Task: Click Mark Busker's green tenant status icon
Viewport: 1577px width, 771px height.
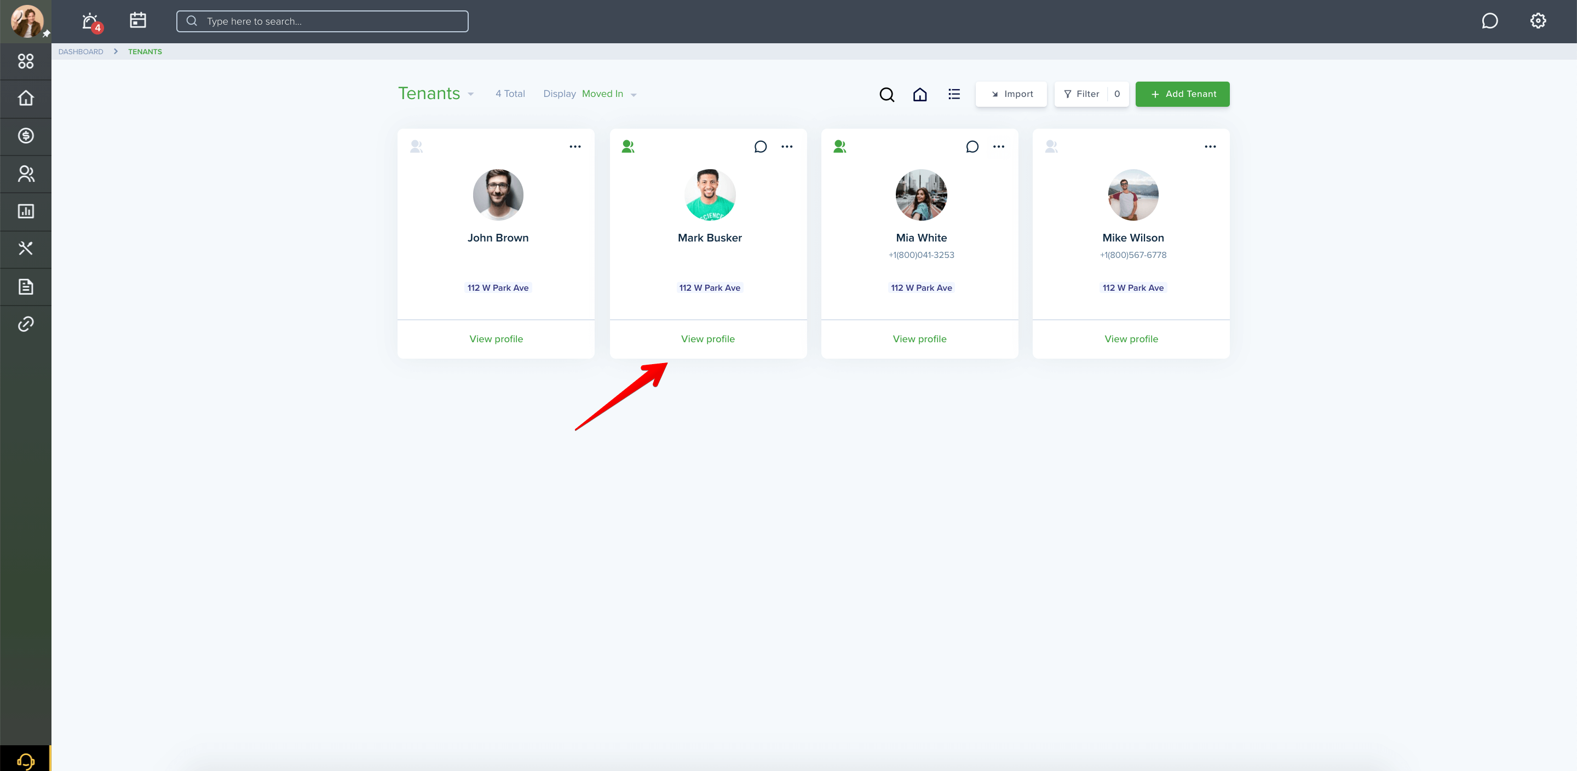Action: click(628, 146)
